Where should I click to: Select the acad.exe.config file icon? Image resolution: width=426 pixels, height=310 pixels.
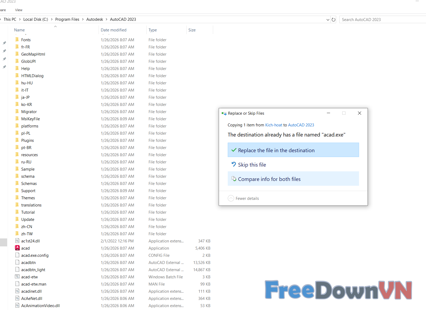pos(17,255)
